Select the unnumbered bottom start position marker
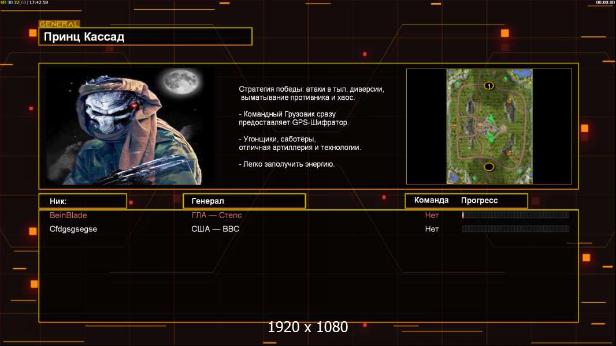Image resolution: width=616 pixels, height=346 pixels. pyautogui.click(x=489, y=167)
